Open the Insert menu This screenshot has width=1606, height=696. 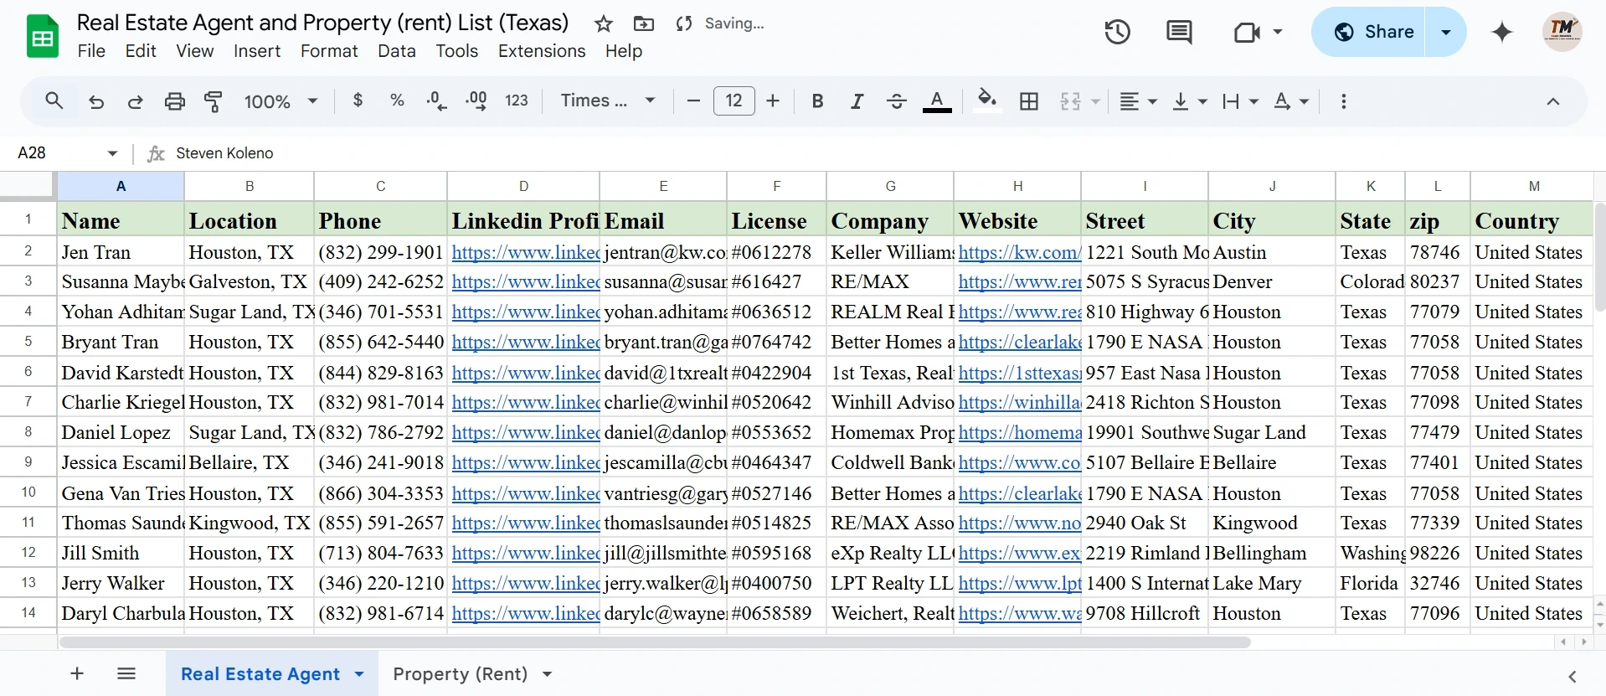point(257,51)
